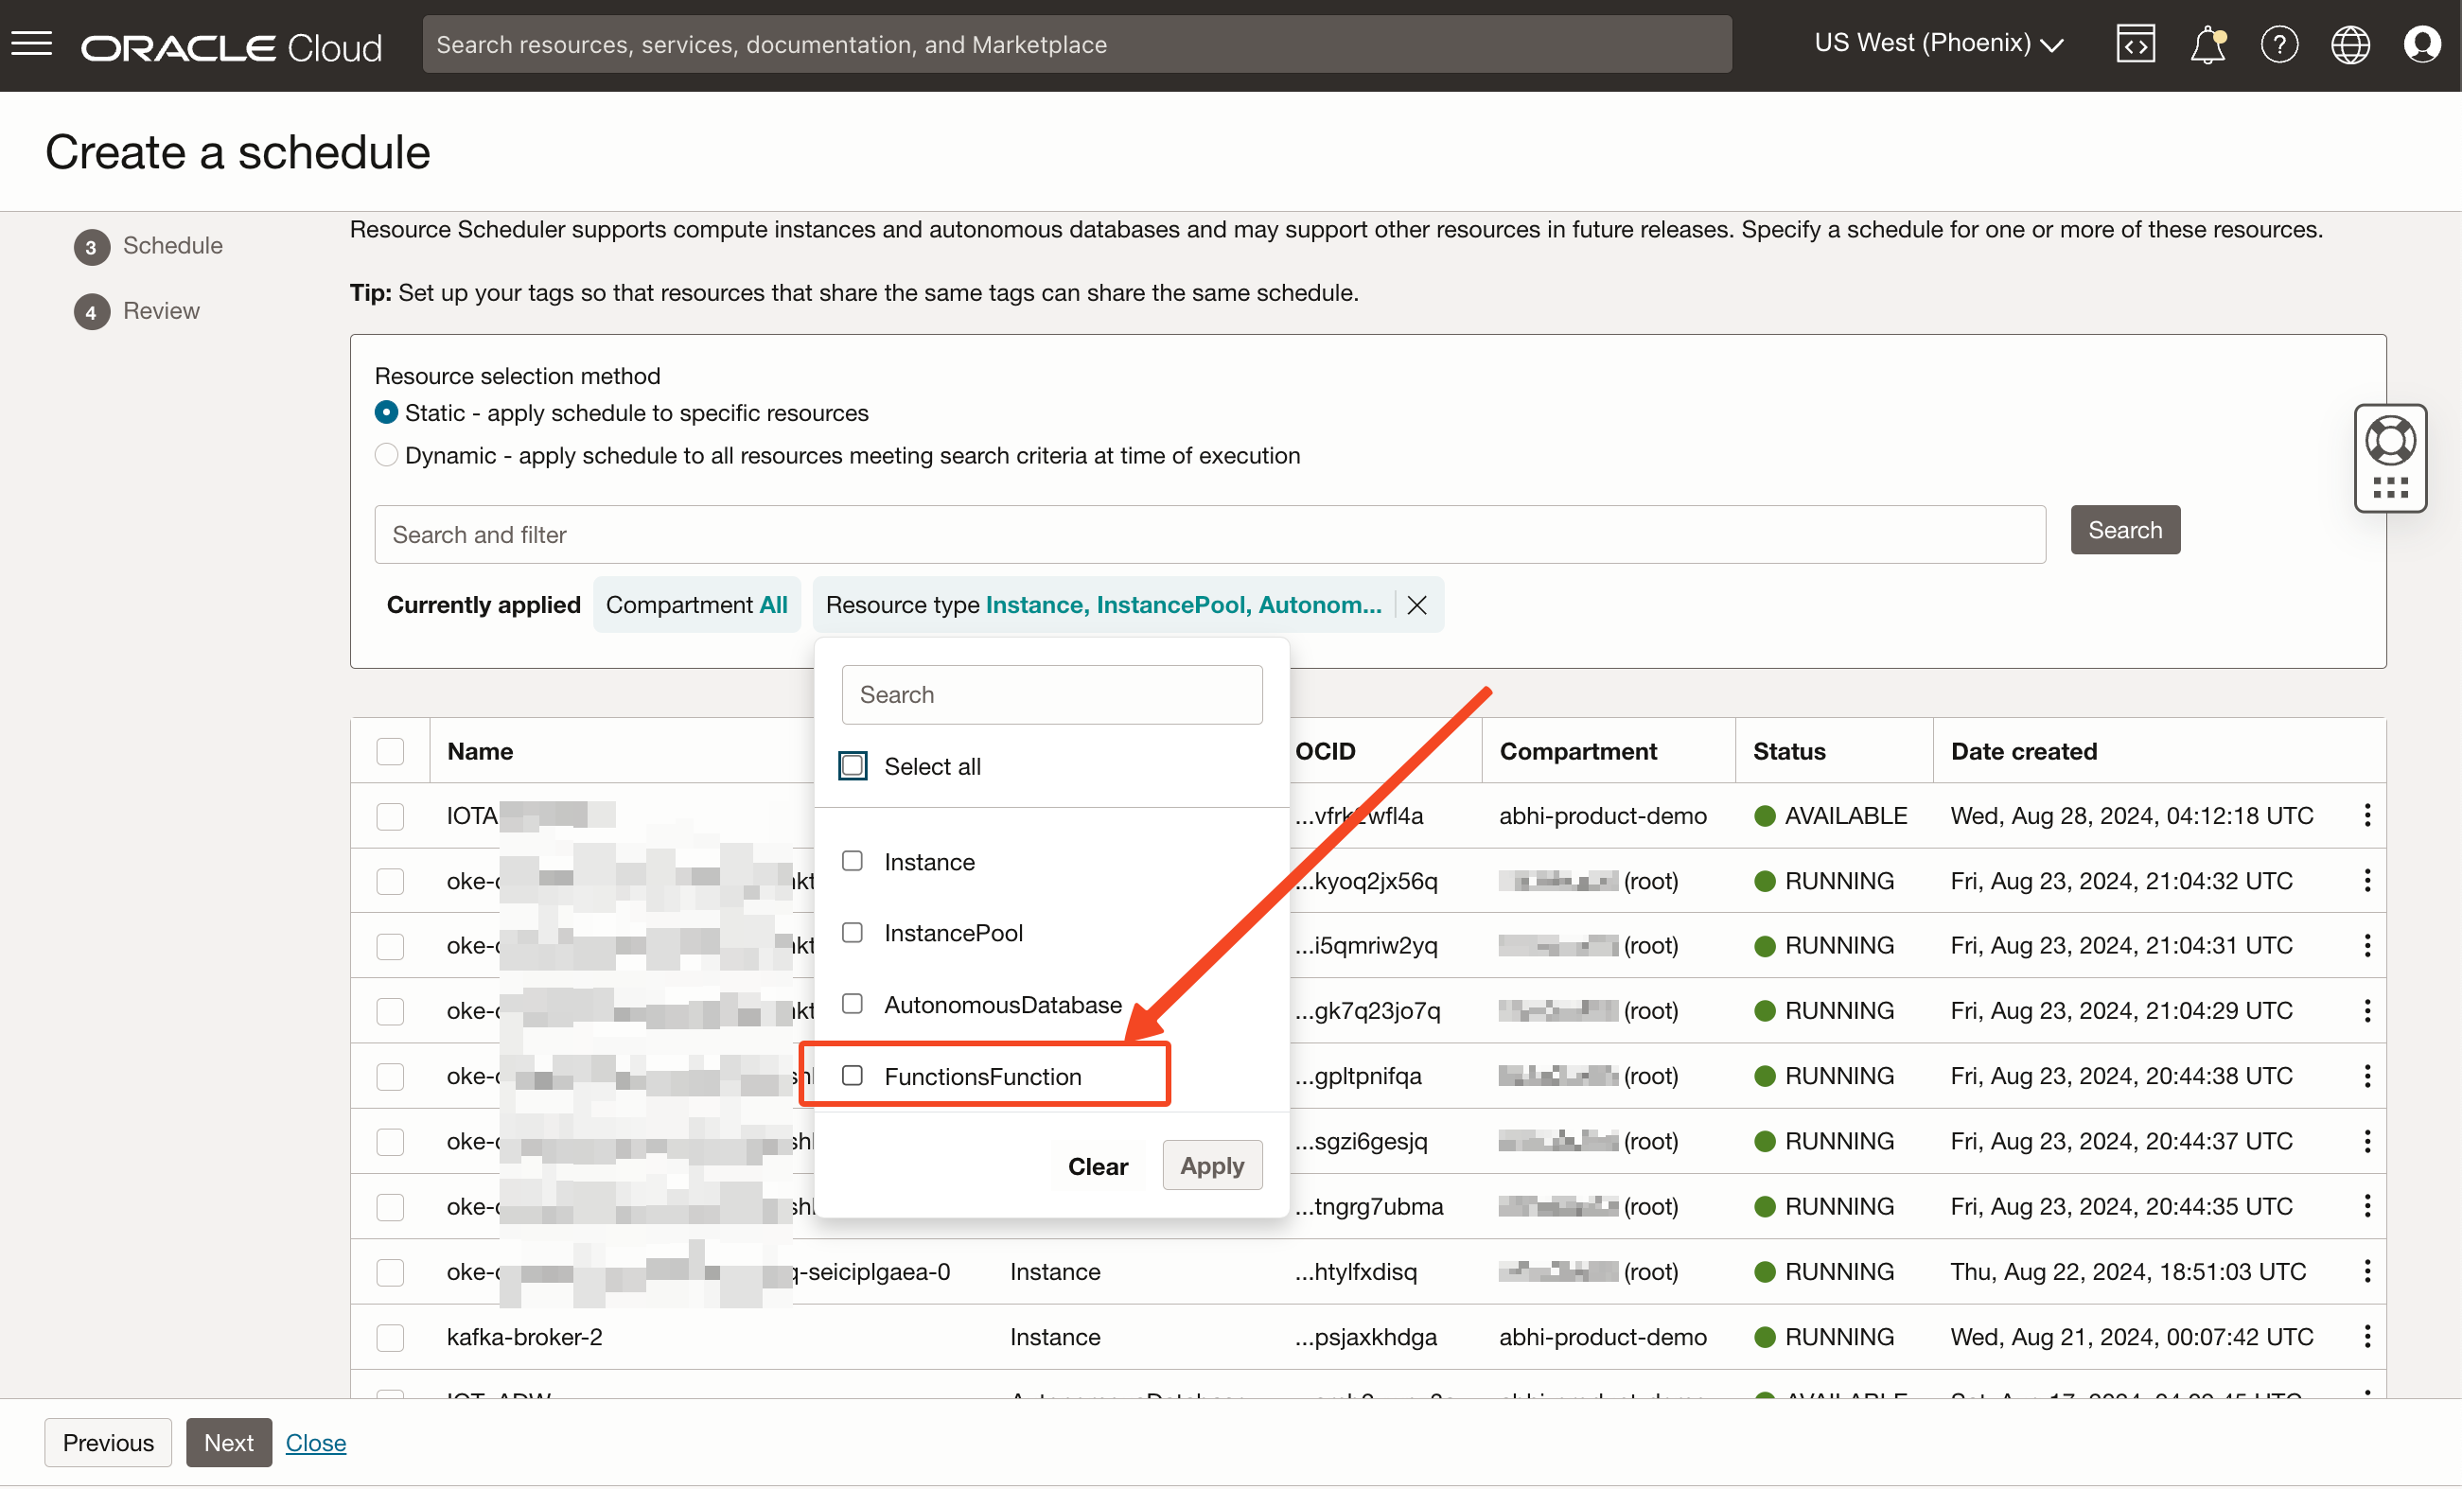Select Dynamic resource selection method
The width and height of the screenshot is (2462, 1489).
[x=387, y=455]
